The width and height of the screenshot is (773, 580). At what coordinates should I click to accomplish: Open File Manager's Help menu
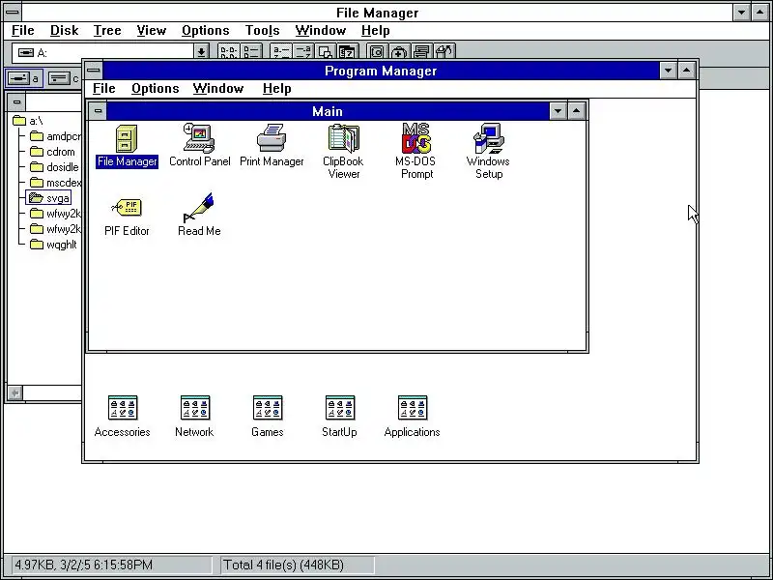pos(376,31)
